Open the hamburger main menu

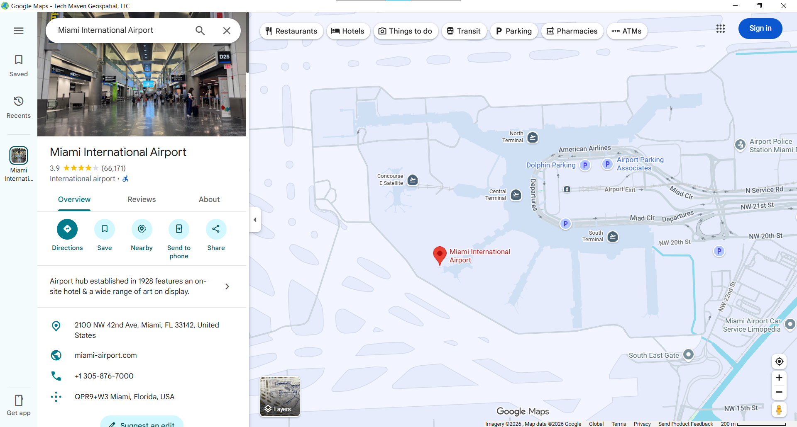(19, 31)
